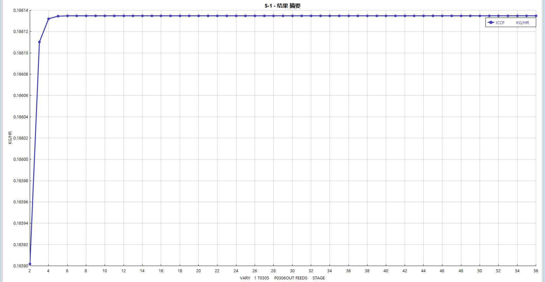The width and height of the screenshot is (545, 282).
Task: Click y-axis tick label 0.18612
Action: (21, 32)
